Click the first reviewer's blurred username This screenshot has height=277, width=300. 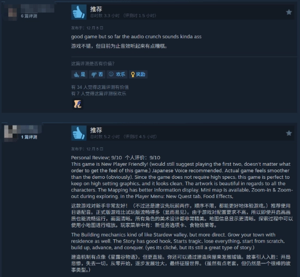click(38, 8)
